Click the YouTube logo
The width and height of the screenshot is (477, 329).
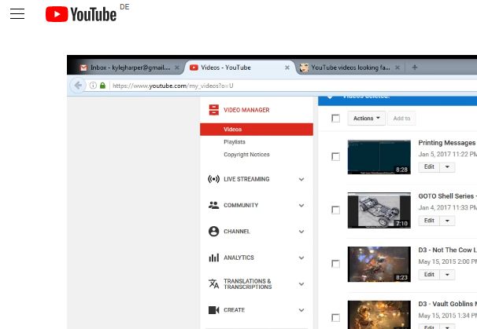tap(81, 14)
